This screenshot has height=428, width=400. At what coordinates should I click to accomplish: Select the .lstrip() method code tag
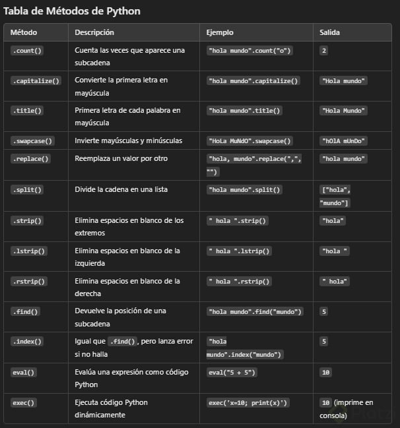29,251
